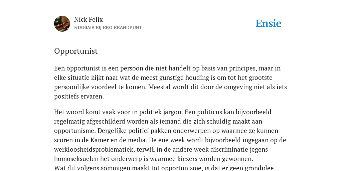The width and height of the screenshot is (342, 171).
Task: Click the line starting 'Wat dit volgens sommigen'
Action: [x=164, y=168]
